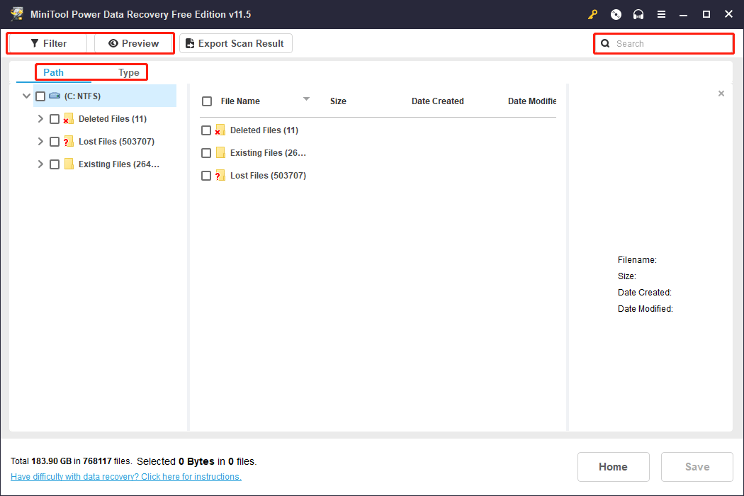Click Export Scan Result button
This screenshot has height=496, width=744.
[x=236, y=43]
